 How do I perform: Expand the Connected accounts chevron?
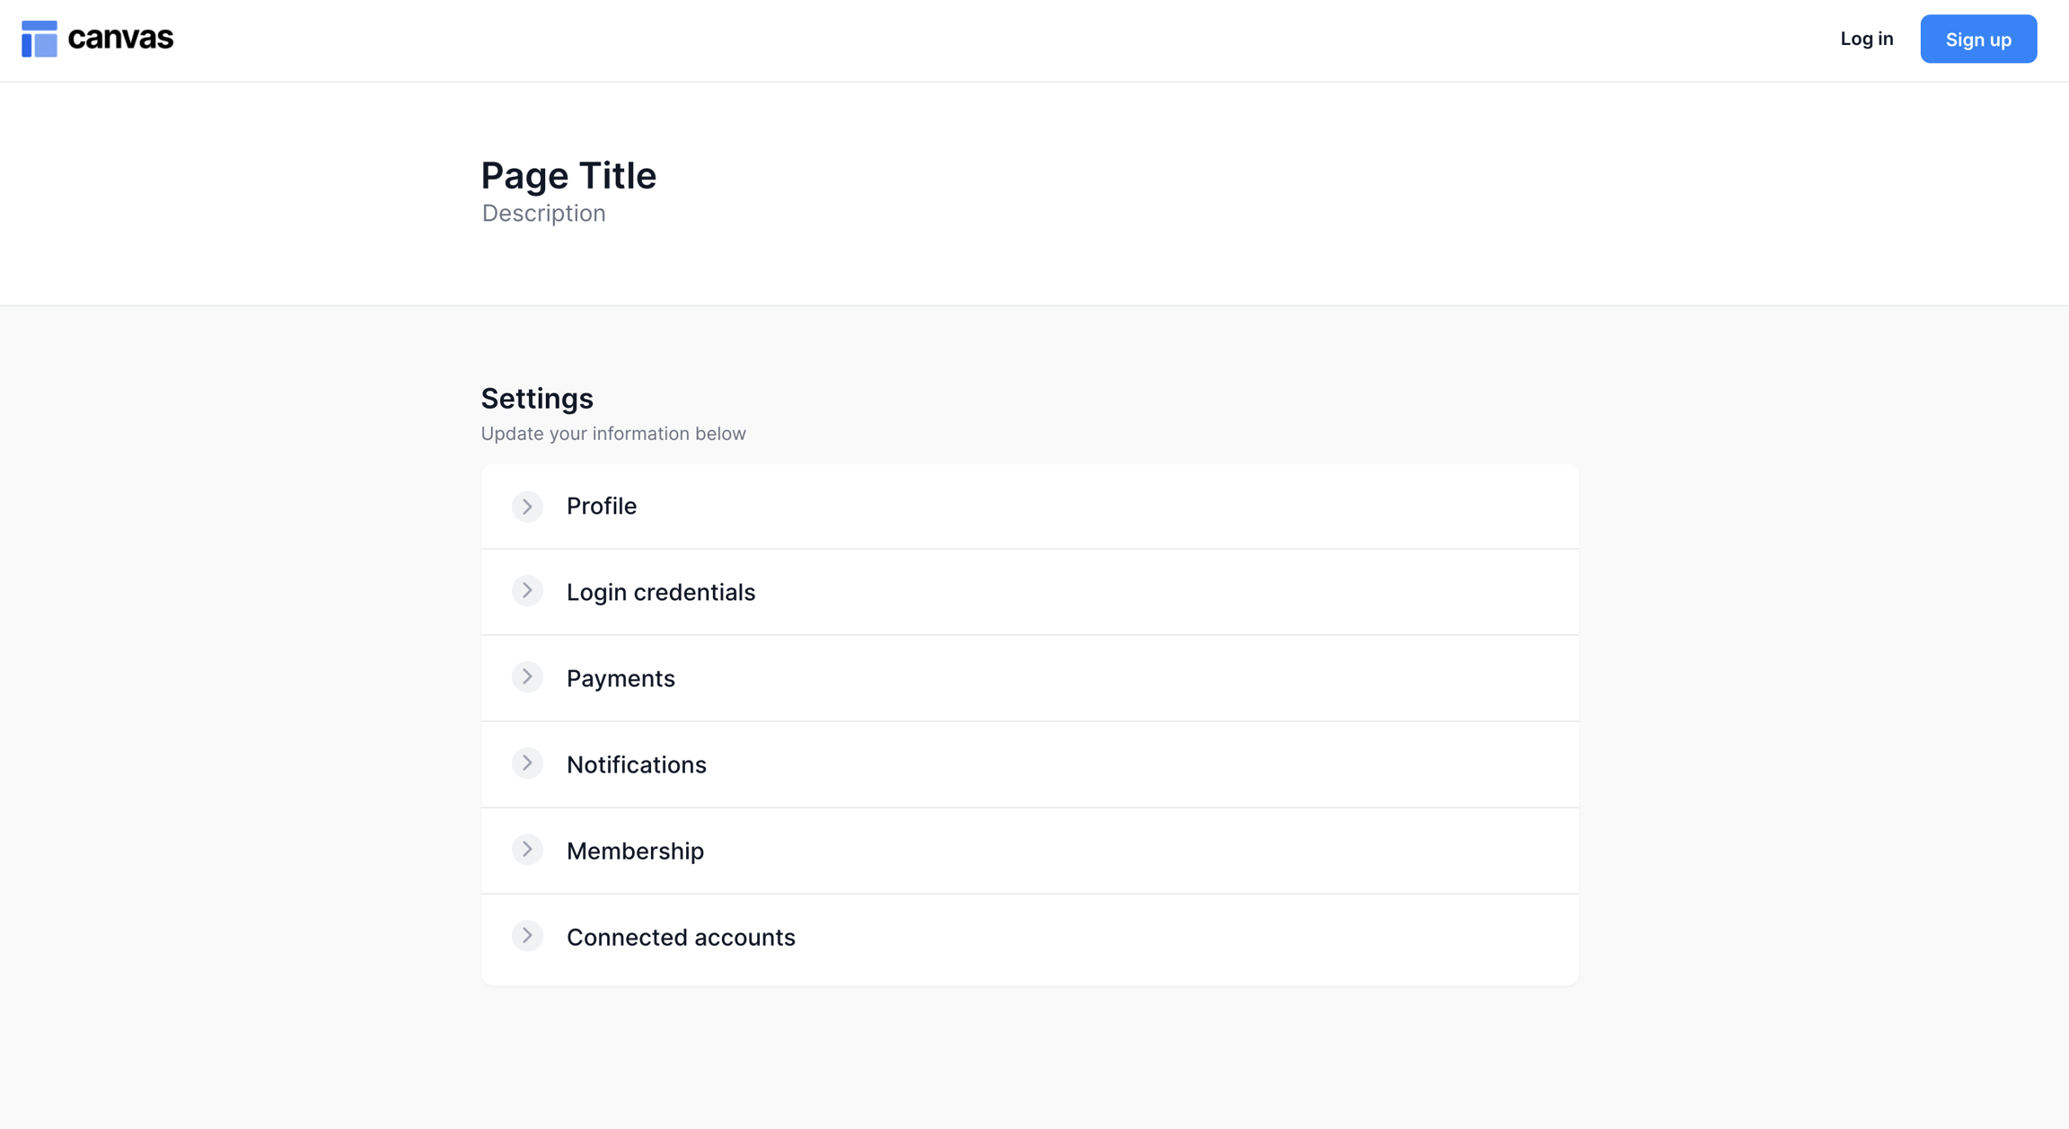pos(527,936)
